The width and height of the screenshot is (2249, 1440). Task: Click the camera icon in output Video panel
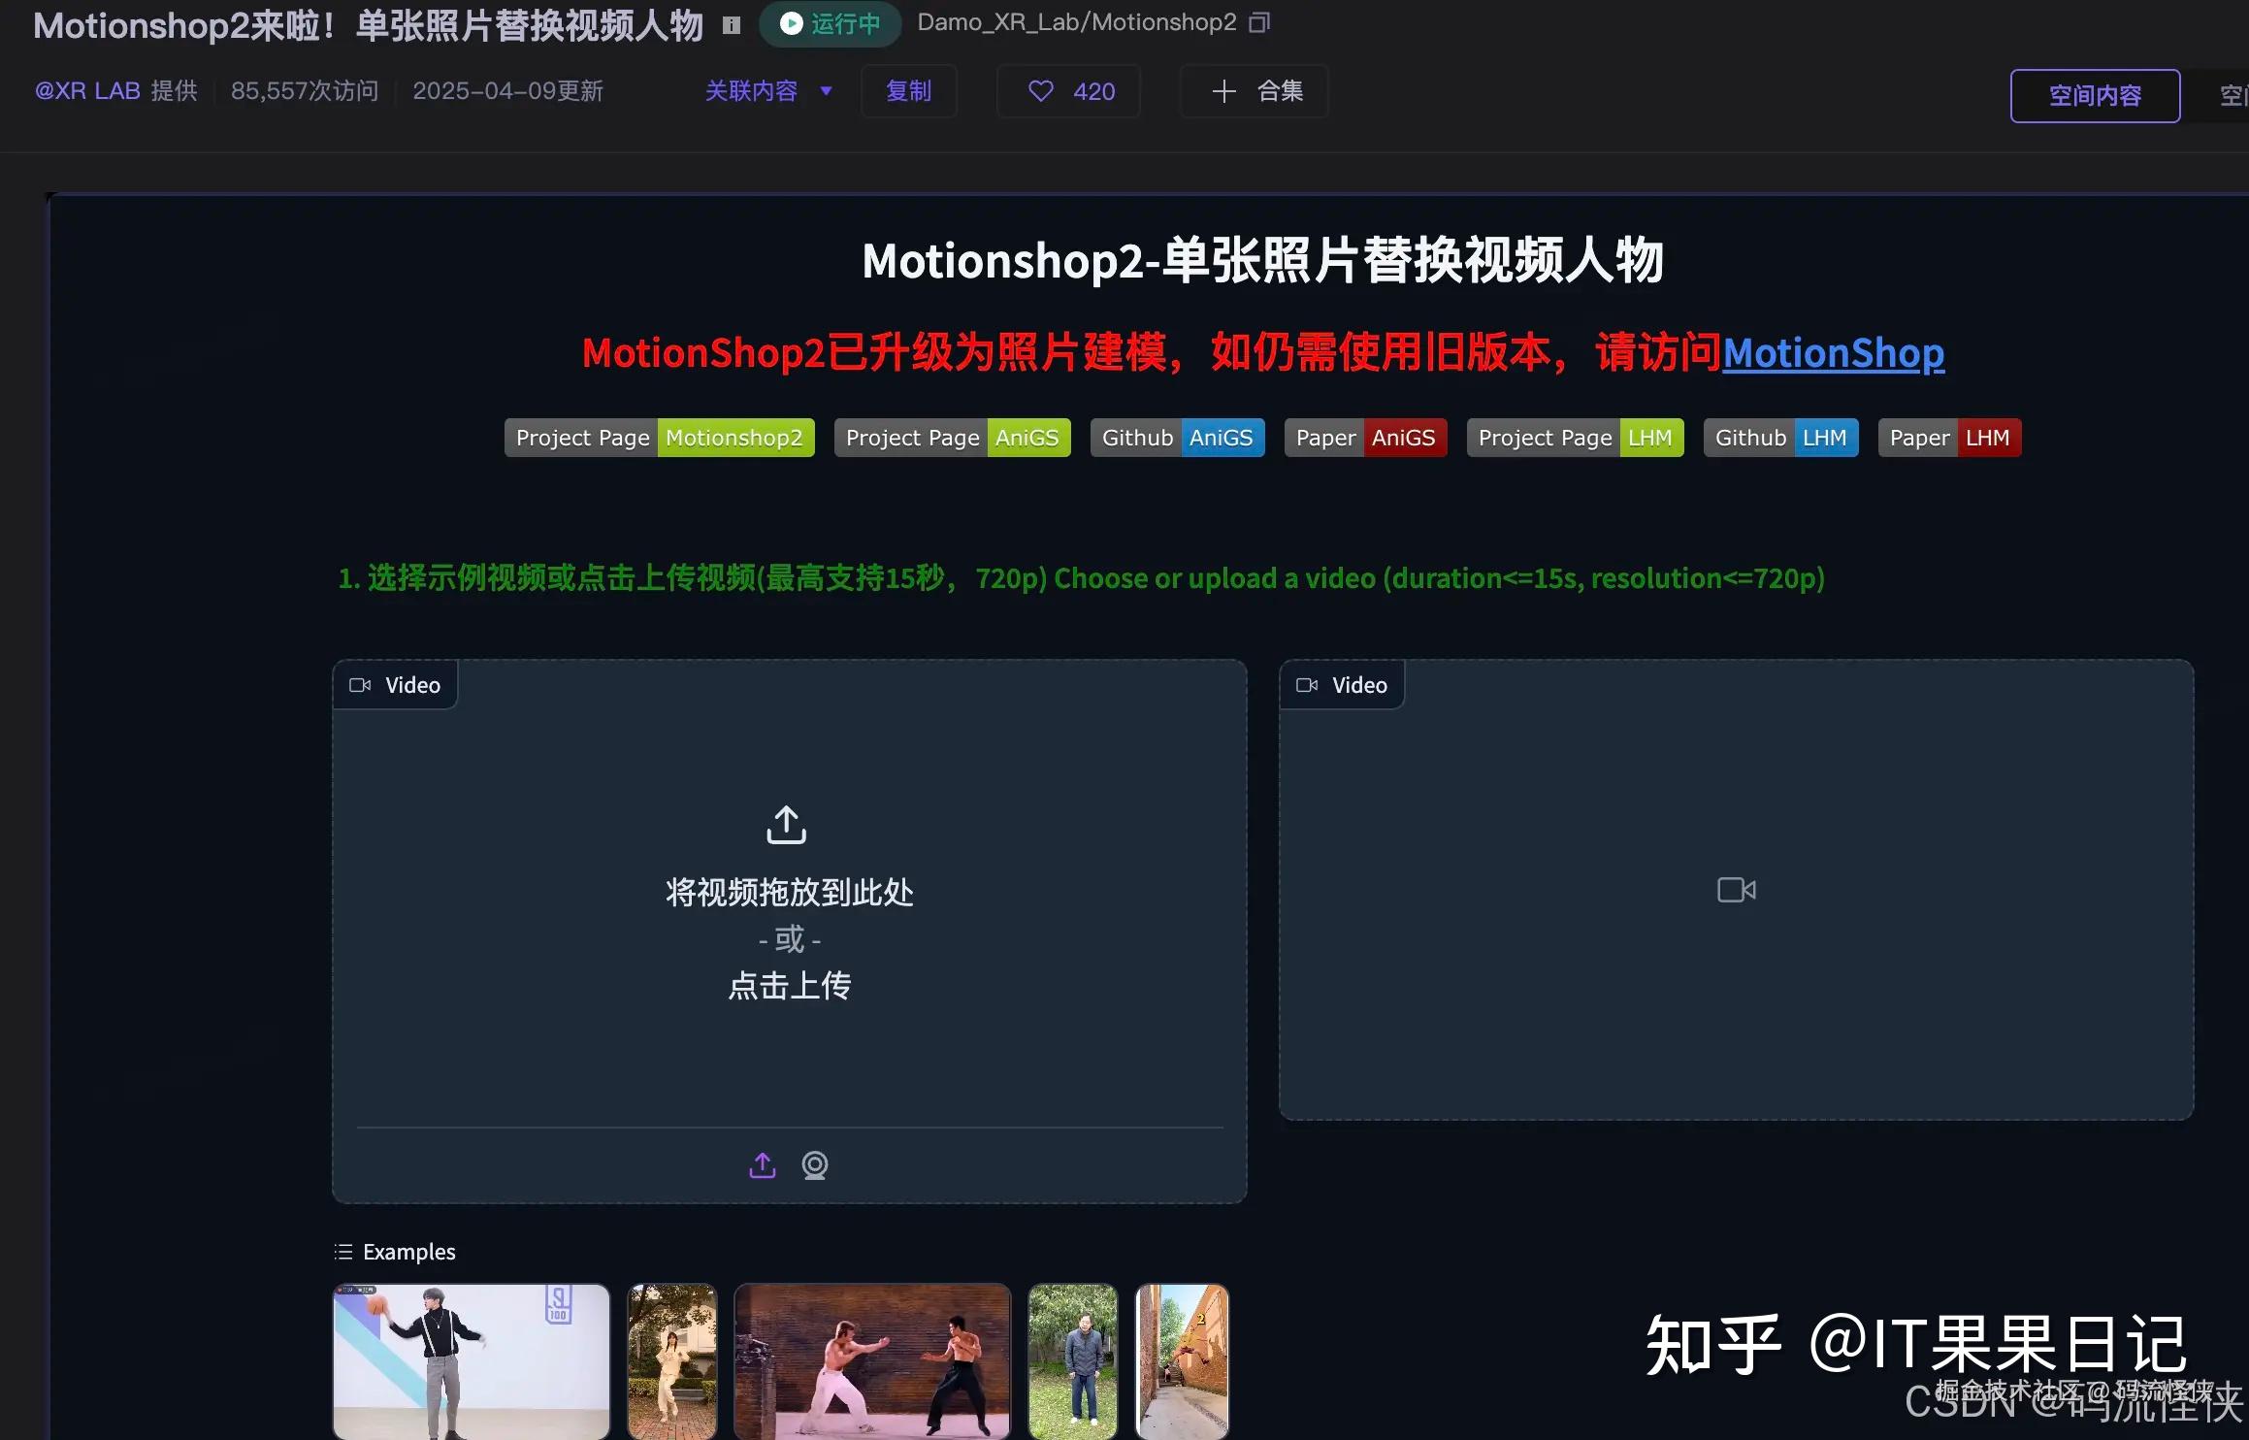[x=1736, y=890]
